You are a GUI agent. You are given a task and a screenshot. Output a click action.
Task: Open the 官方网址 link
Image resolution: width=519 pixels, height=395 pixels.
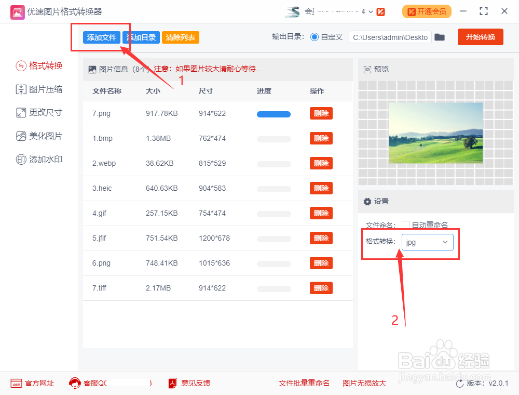point(39,383)
